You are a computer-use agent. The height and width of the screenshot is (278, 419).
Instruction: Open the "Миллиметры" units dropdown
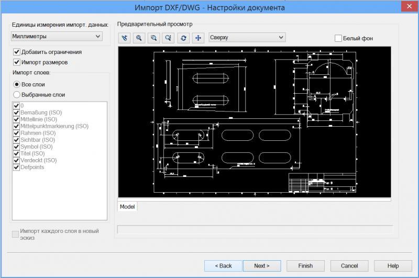[57, 36]
